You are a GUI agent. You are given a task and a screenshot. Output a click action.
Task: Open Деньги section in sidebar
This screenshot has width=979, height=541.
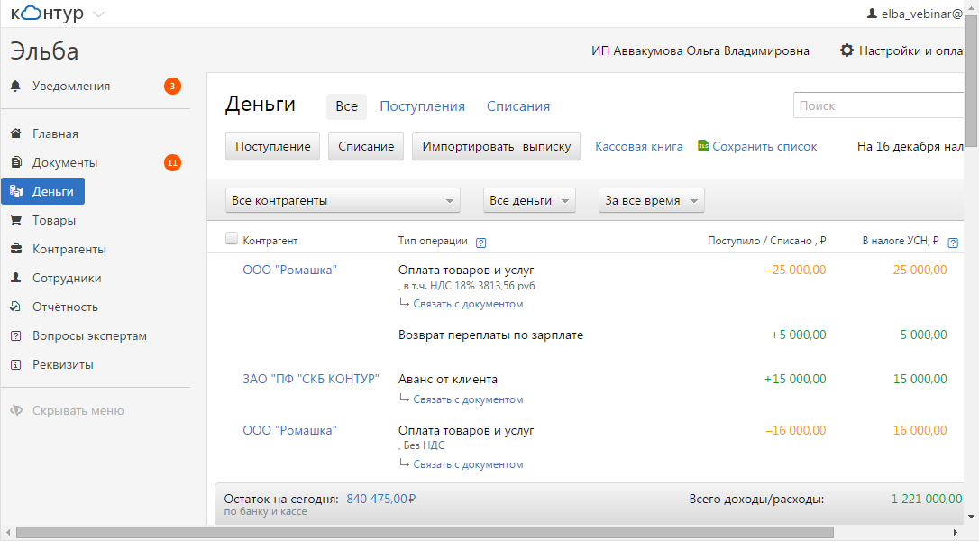(42, 191)
